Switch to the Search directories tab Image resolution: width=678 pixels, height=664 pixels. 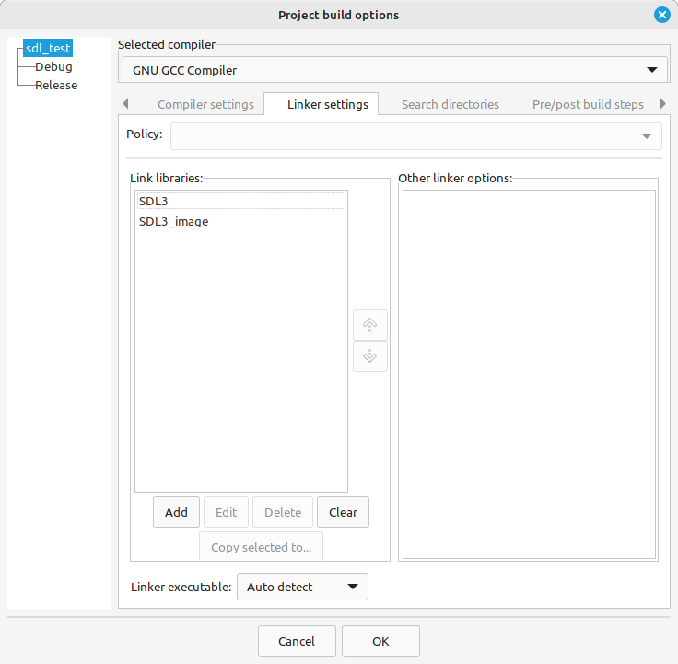(450, 104)
